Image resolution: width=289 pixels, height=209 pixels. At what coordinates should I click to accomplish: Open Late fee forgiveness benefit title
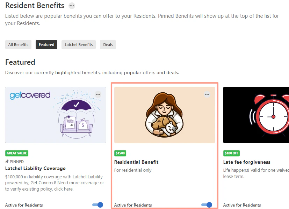click(247, 162)
